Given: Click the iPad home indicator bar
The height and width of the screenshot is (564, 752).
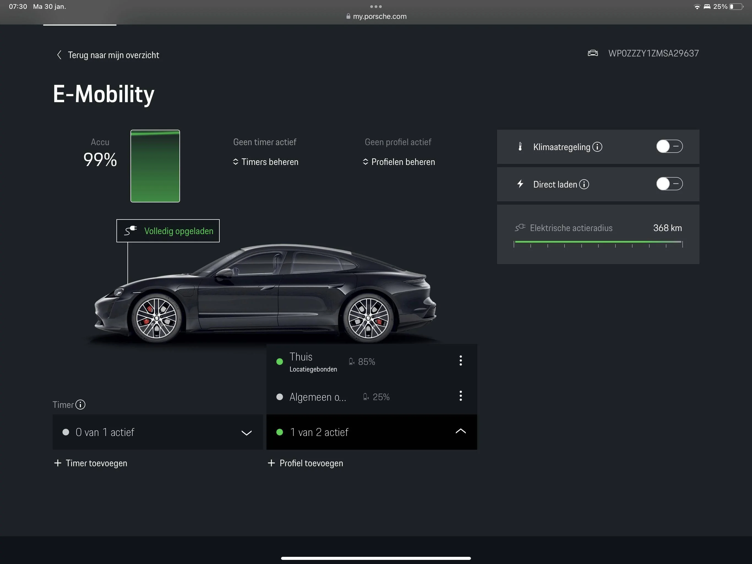Looking at the screenshot, I should [x=376, y=558].
